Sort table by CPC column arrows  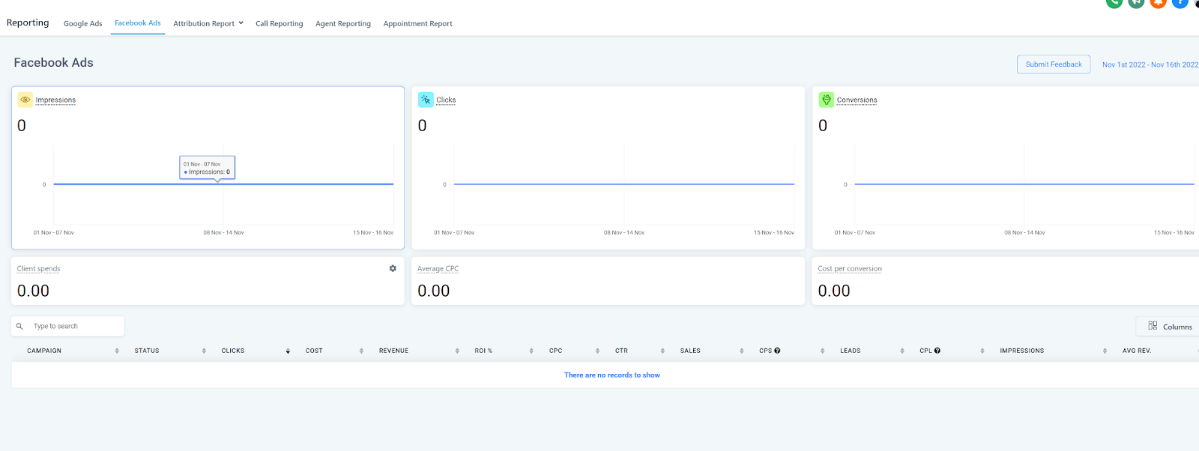597,351
